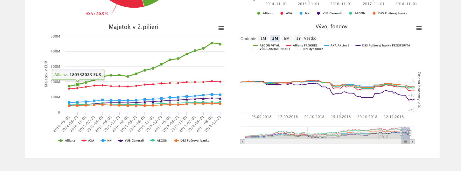Click the left navigator range handle

tap(401, 133)
